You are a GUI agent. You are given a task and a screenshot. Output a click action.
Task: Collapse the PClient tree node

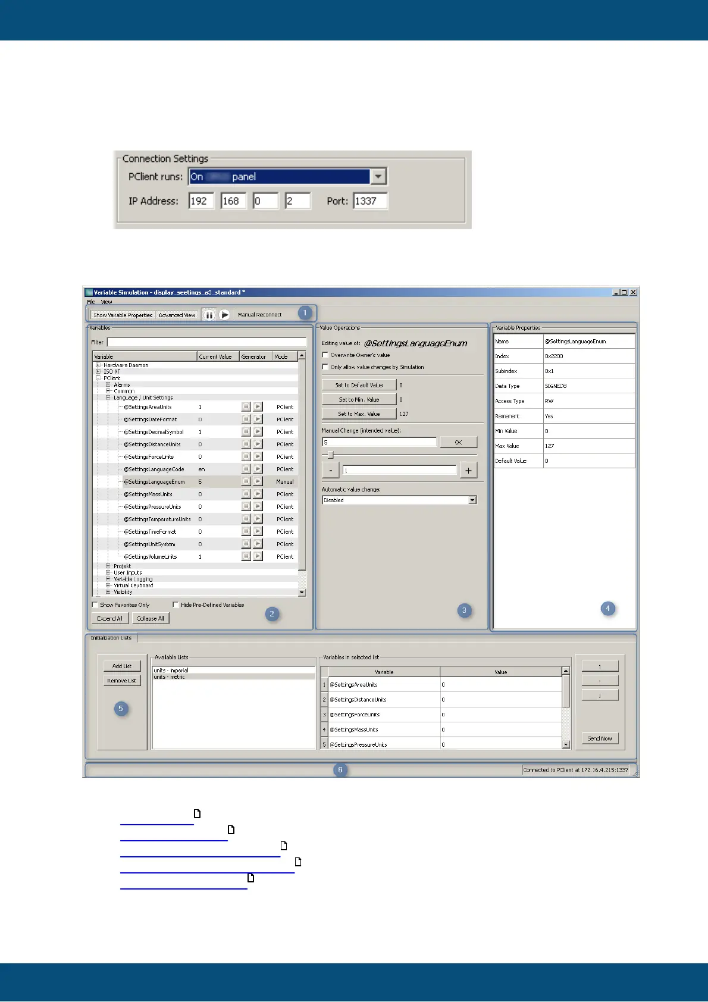tap(98, 378)
